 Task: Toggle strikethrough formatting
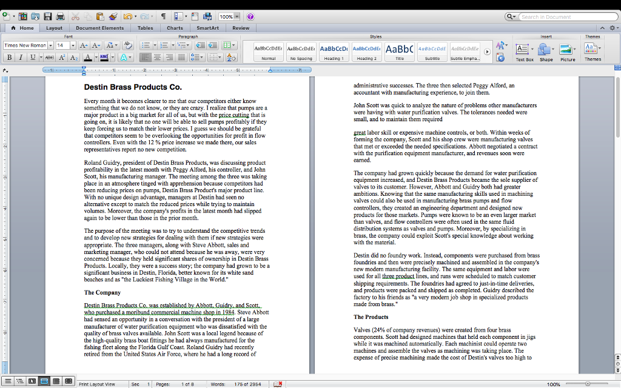pos(50,58)
